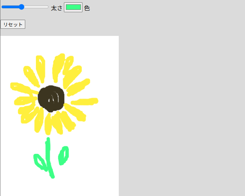This screenshot has height=196, width=245.
Task: Click the right green leaf
Action: pyautogui.click(x=64, y=155)
